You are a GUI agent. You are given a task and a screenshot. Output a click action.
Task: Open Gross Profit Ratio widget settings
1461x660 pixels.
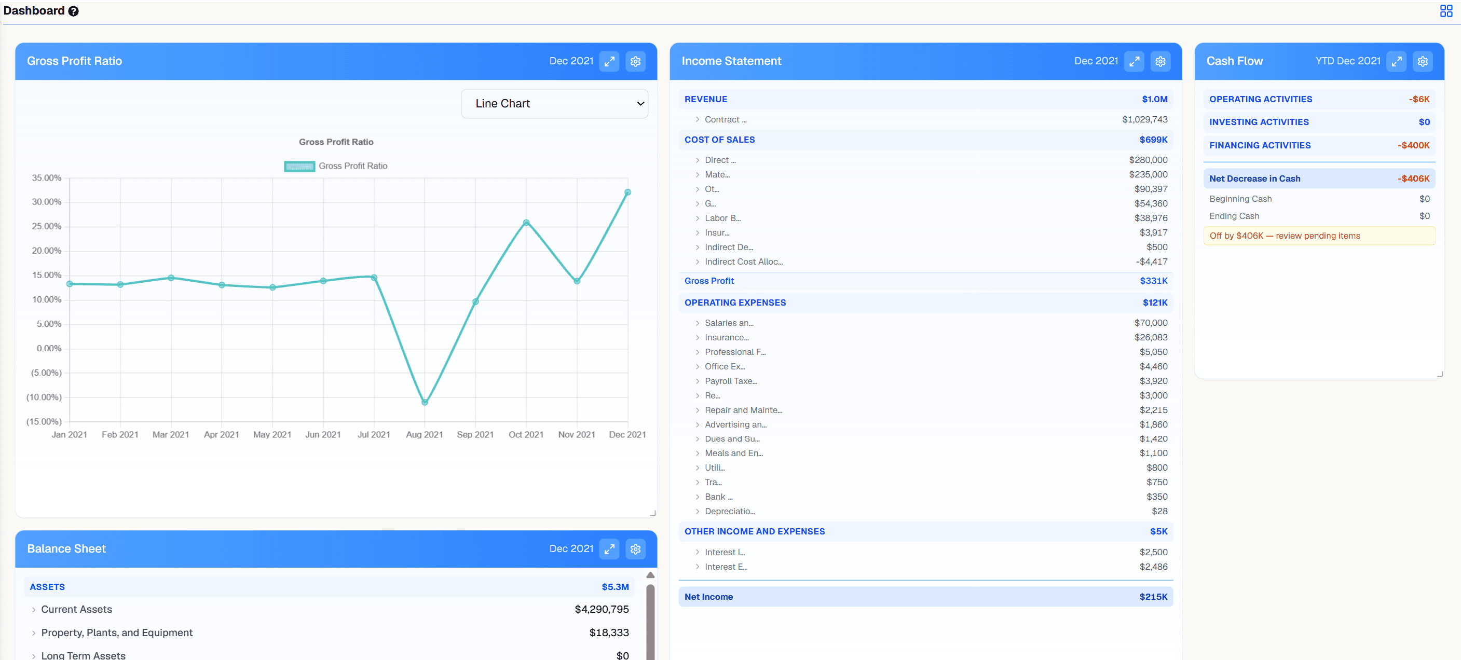pyautogui.click(x=635, y=61)
